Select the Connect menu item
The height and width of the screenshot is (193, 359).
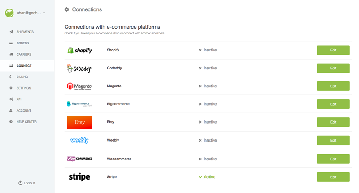(x=27, y=66)
